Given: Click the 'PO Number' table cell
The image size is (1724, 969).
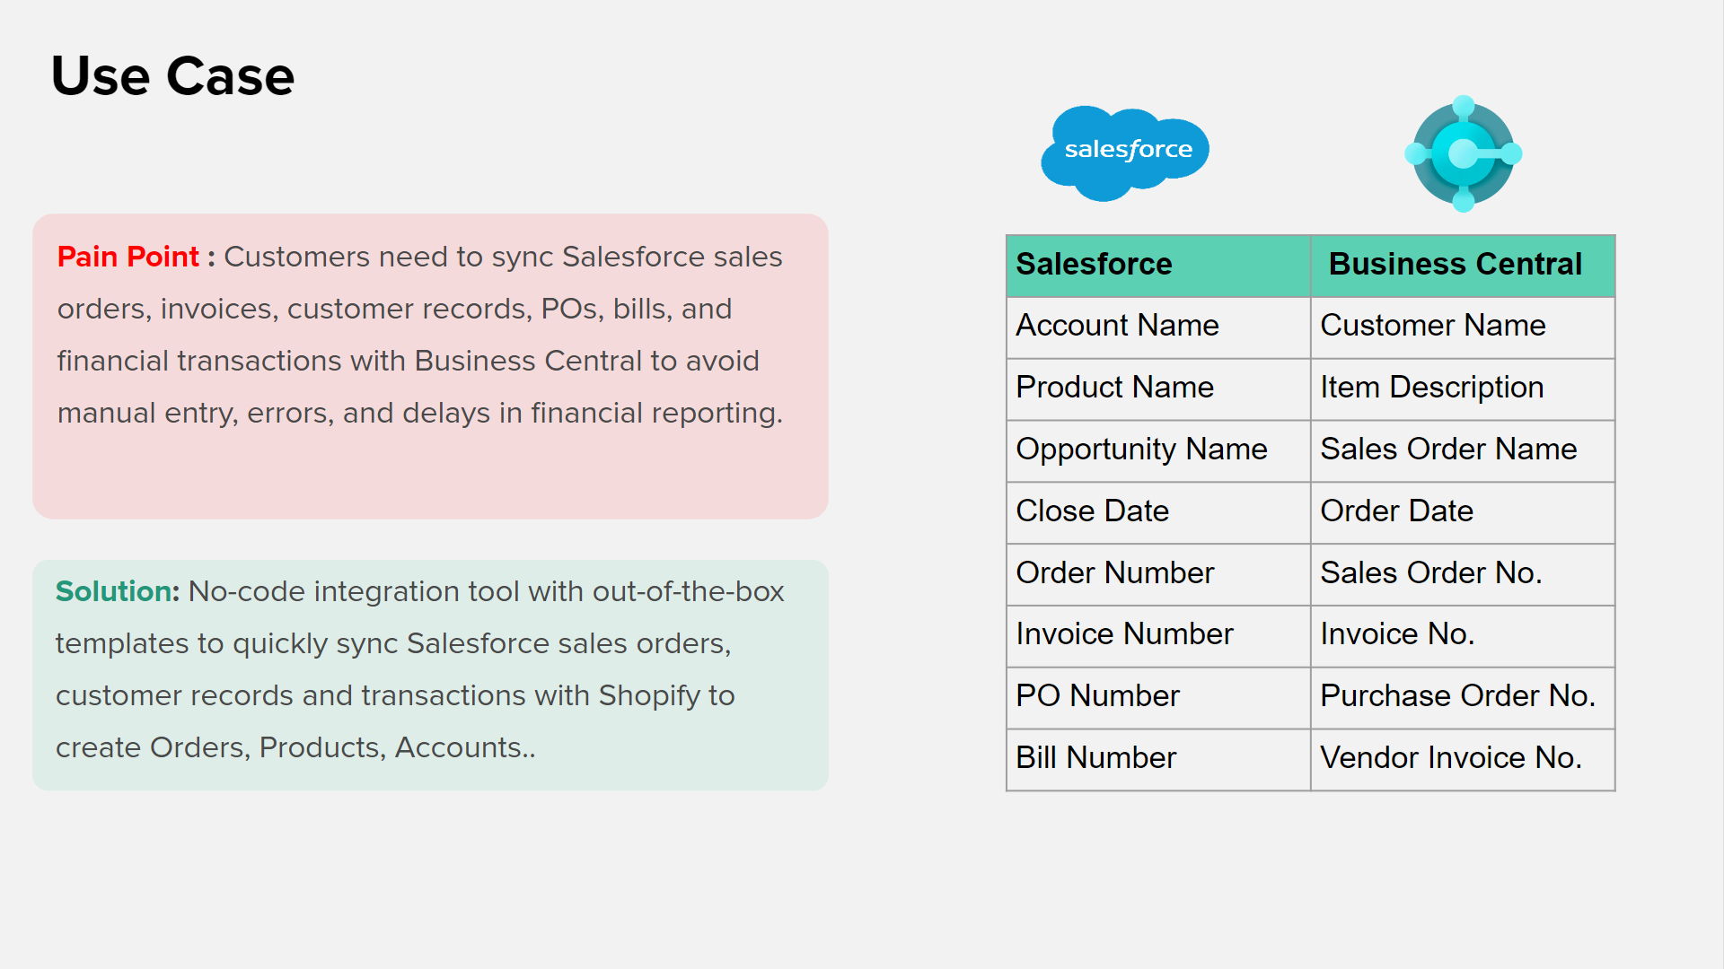Looking at the screenshot, I should pos(1157,696).
